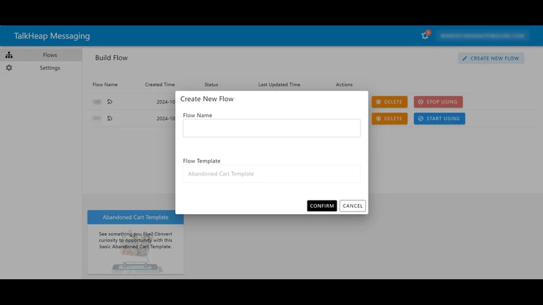Click the Actions column header
The image size is (543, 305).
click(x=344, y=84)
